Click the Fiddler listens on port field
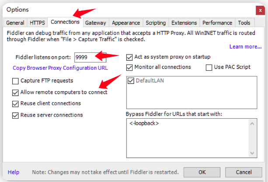The width and height of the screenshot is (268, 182). click(90, 57)
